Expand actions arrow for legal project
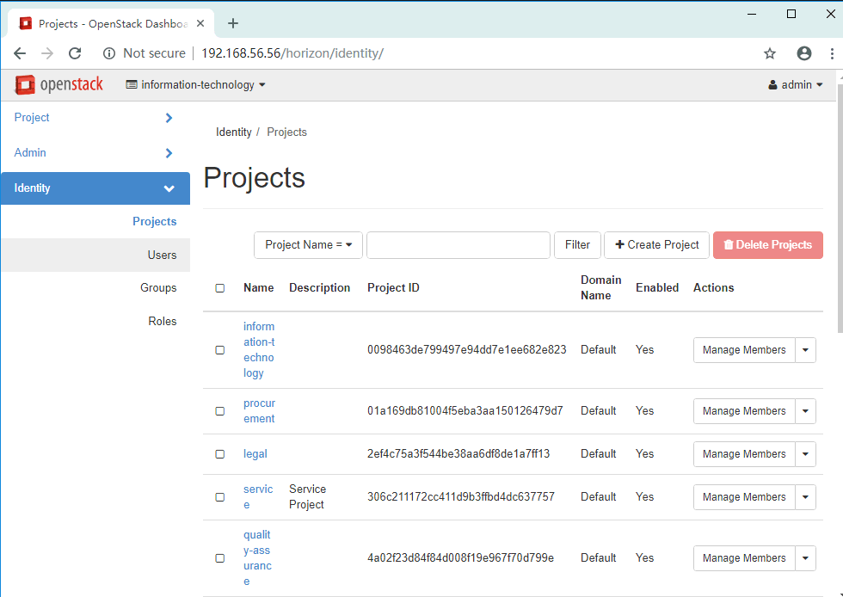The height and width of the screenshot is (597, 843). 805,454
